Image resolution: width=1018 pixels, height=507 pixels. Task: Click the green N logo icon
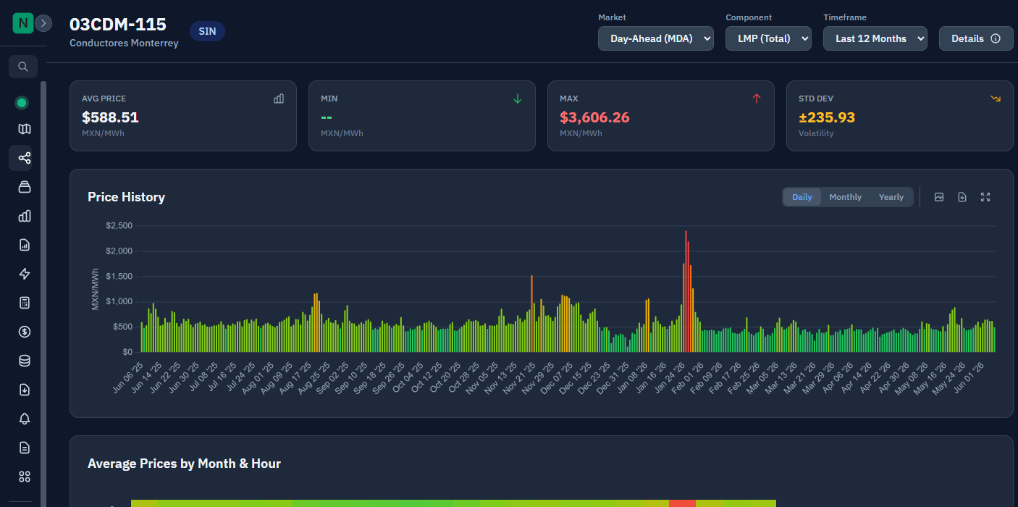click(x=23, y=23)
